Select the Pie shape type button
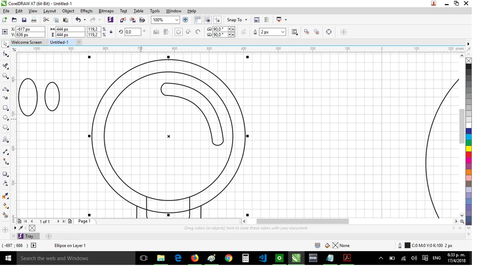 [188, 32]
